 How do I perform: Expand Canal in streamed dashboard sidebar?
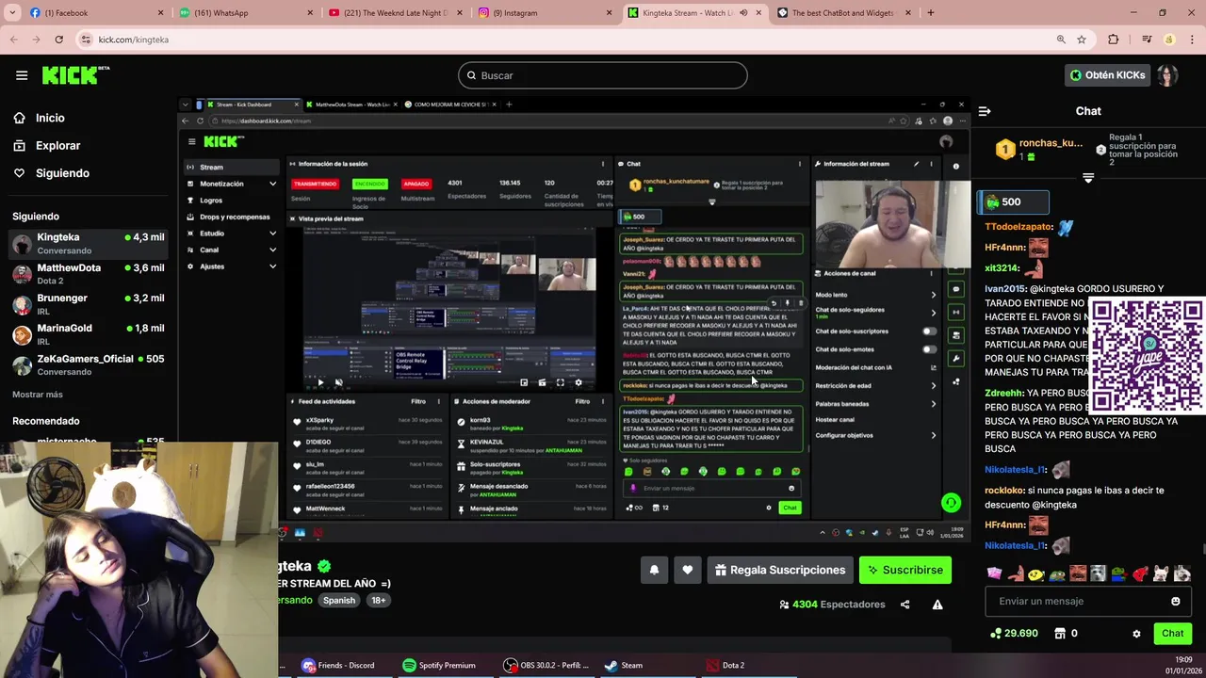pos(272,250)
